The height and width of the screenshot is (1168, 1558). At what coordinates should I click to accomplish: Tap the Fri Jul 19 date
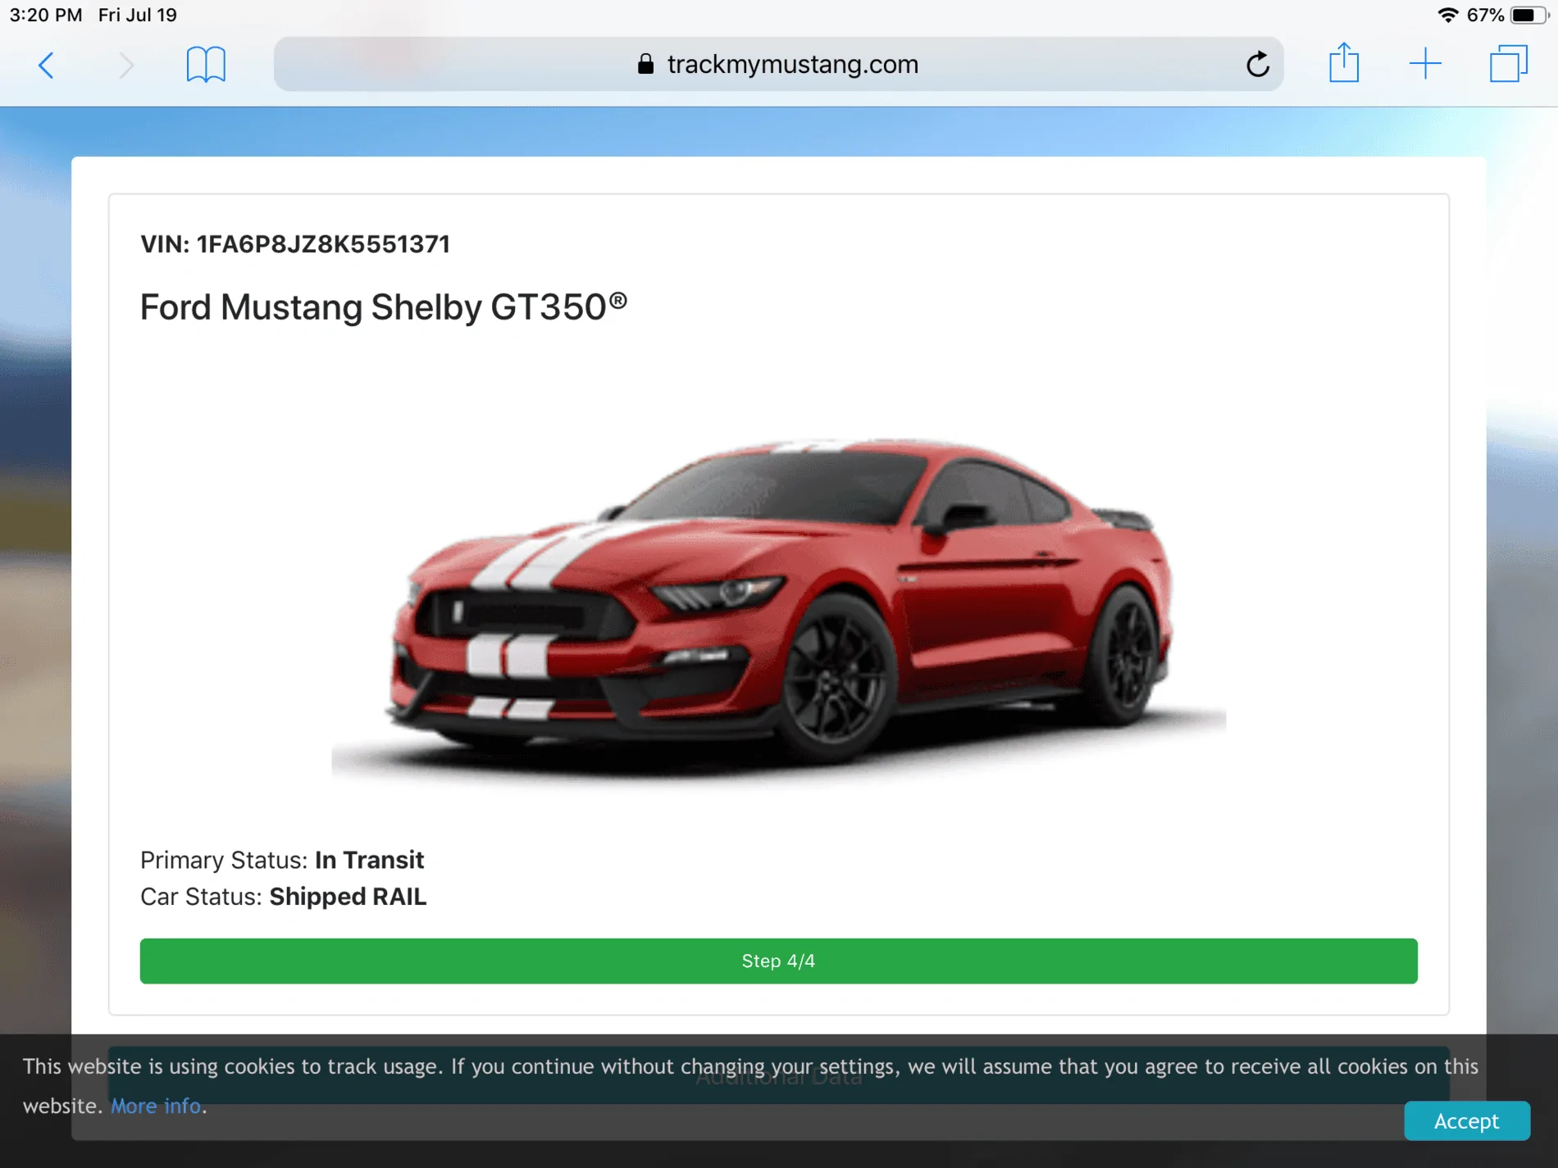click(138, 15)
